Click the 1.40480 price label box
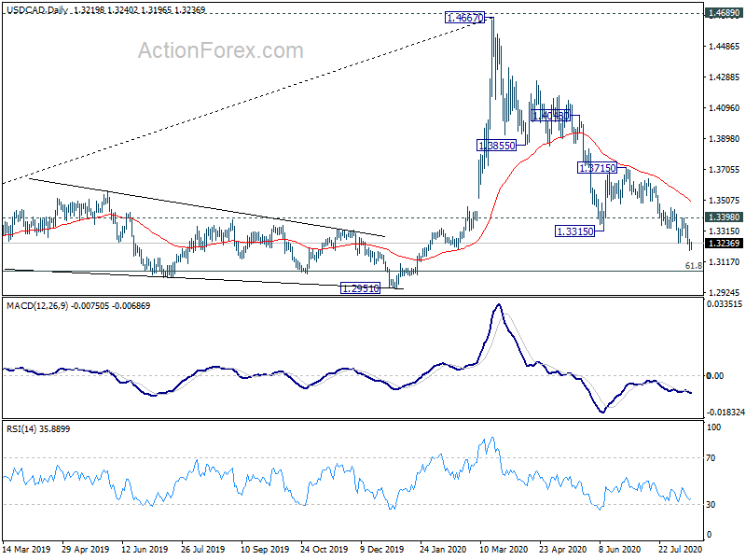The height and width of the screenshot is (560, 746). pos(550,115)
